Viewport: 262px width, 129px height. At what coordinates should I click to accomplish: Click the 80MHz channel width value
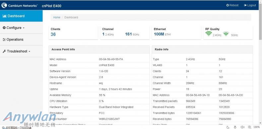[223, 83]
